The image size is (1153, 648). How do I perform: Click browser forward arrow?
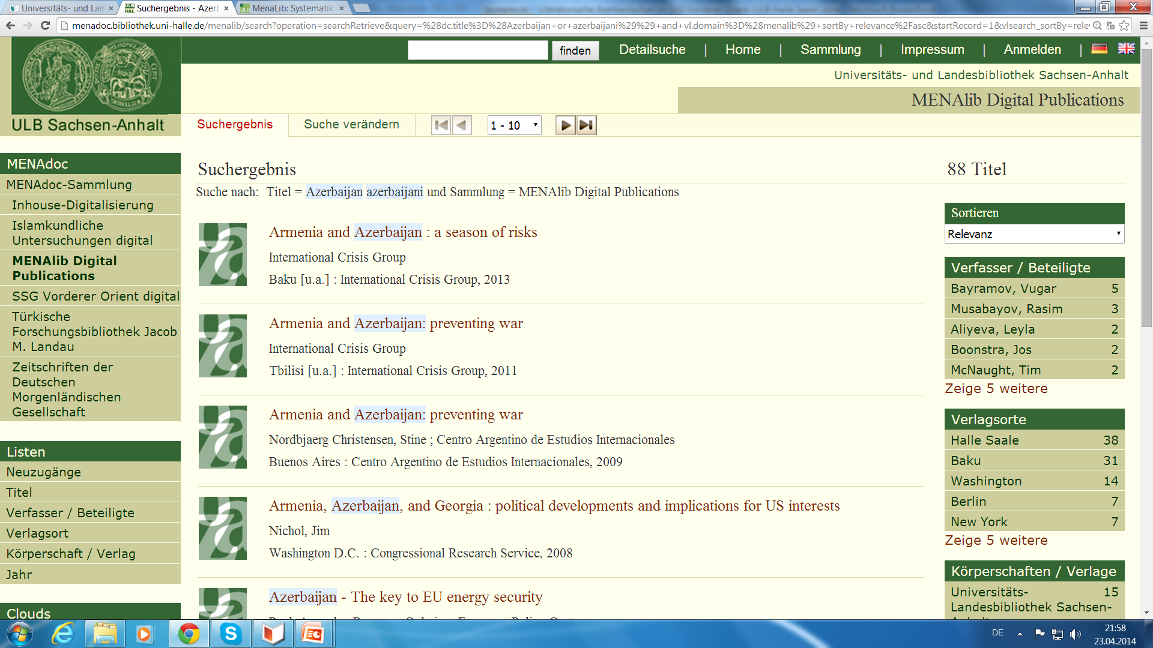(x=28, y=25)
